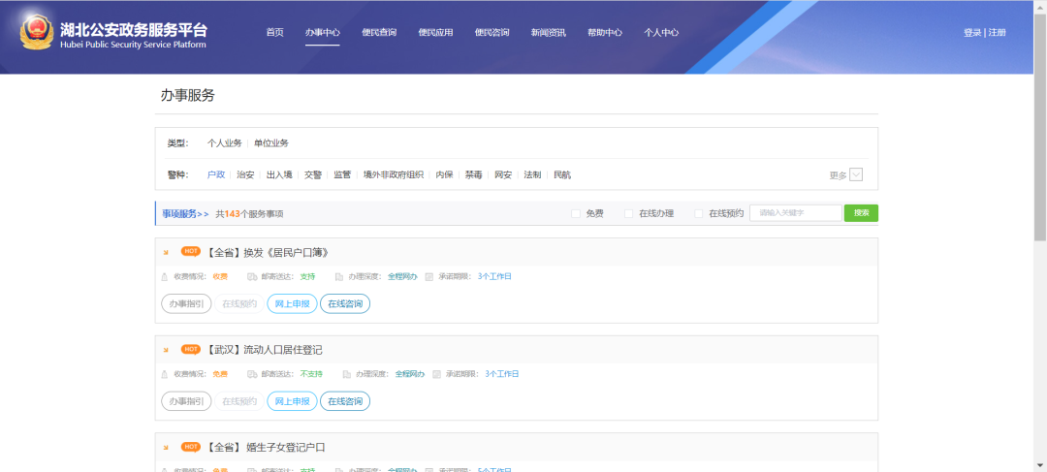Click the green 搜索 button
This screenshot has width=1047, height=472.
(x=862, y=213)
